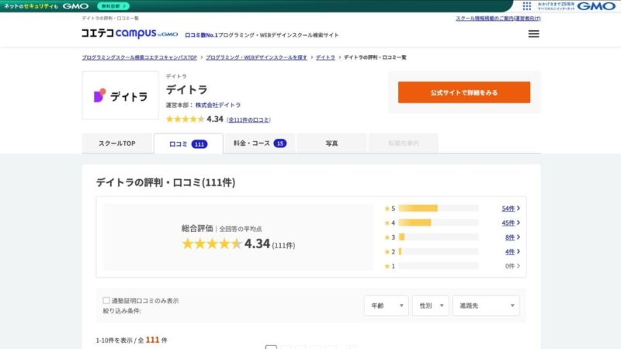This screenshot has height=349, width=621.
Task: Click the green button in GMO security banner
Action: (x=113, y=6)
